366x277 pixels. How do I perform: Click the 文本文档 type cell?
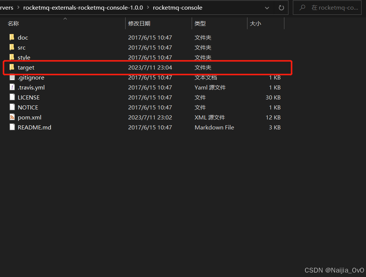click(206, 78)
